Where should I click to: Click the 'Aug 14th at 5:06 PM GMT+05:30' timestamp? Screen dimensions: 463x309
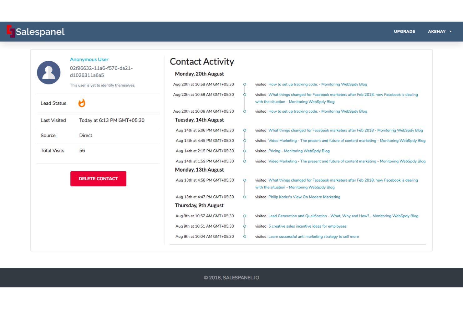tap(205, 130)
